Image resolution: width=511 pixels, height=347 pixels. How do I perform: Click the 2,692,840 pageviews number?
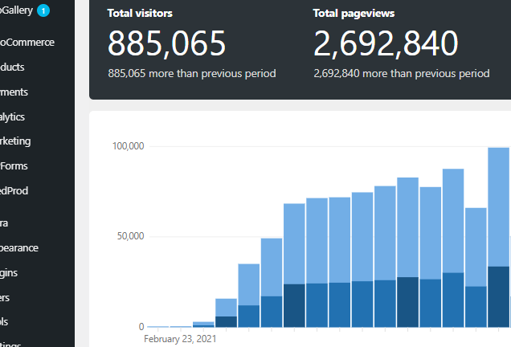tap(386, 44)
